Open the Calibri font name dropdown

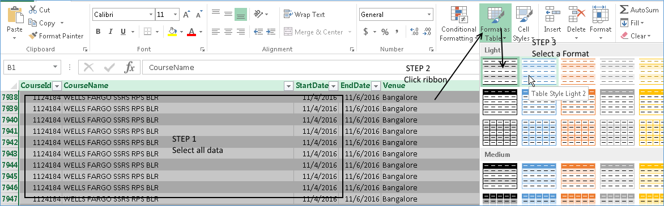point(151,14)
